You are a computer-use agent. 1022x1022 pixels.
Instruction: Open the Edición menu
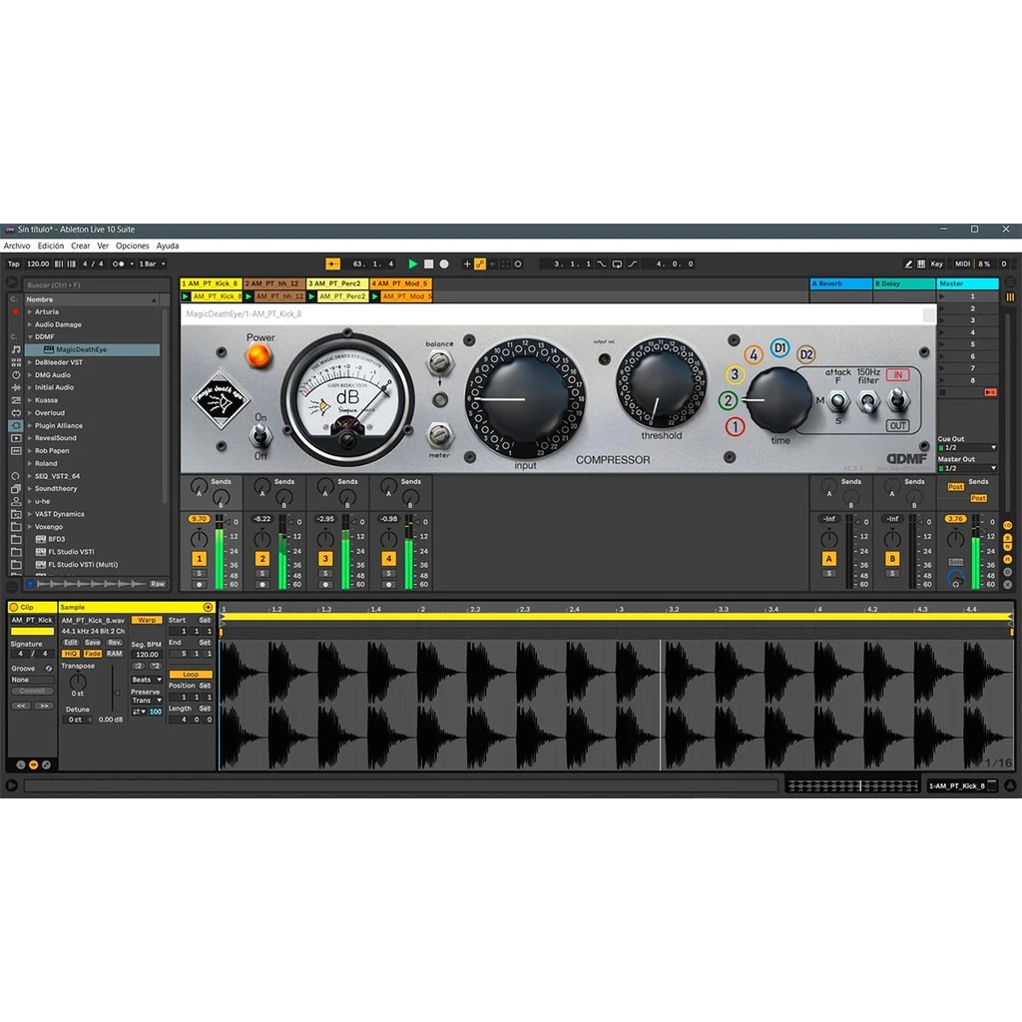click(x=50, y=246)
